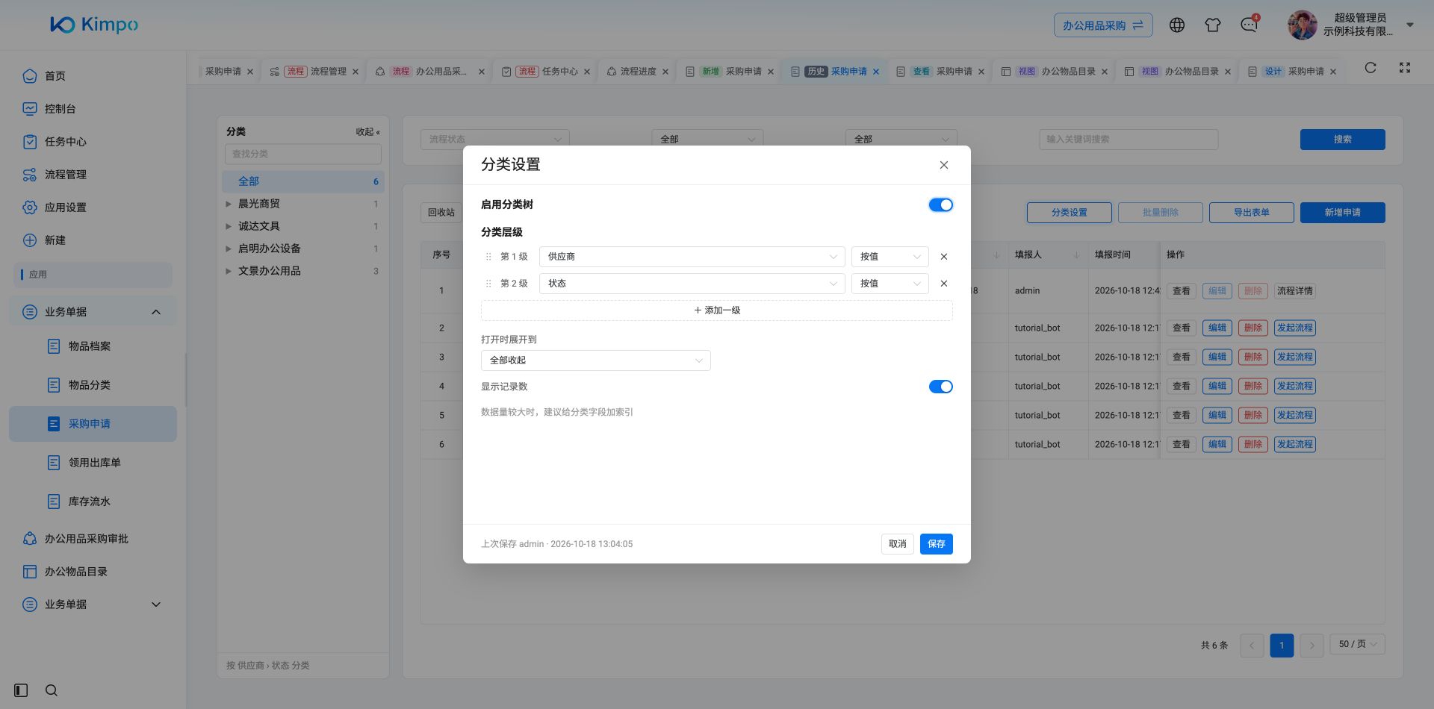Remove level 2 状态 row
Viewport: 1434px width, 709px height.
click(x=944, y=284)
